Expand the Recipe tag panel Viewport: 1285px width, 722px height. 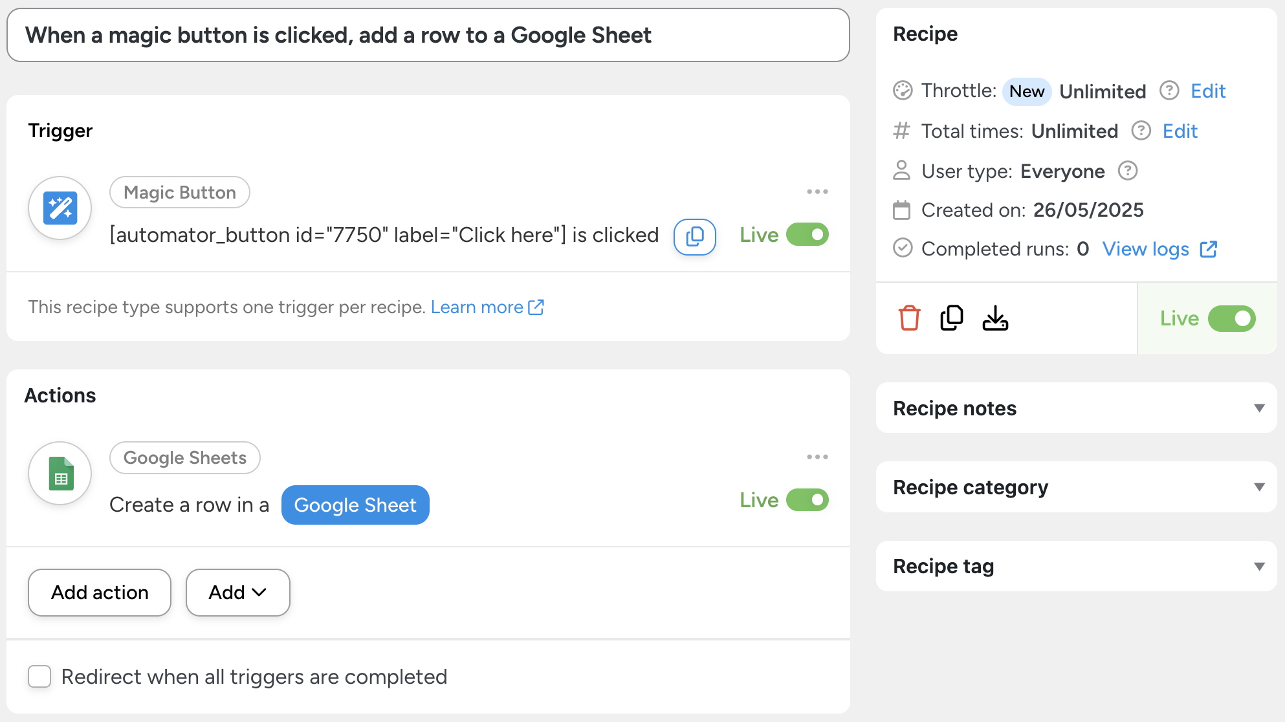[1258, 567]
